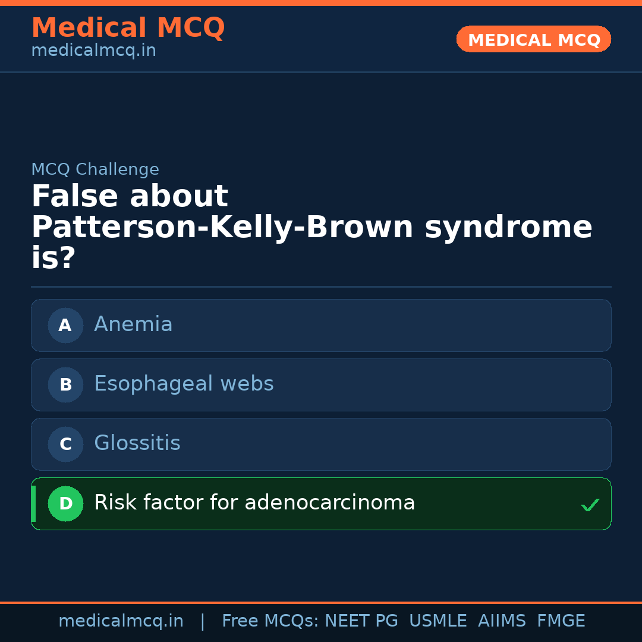Choose the Esophageal webs answer text
Image resolution: width=642 pixels, height=642 pixels.
184,384
